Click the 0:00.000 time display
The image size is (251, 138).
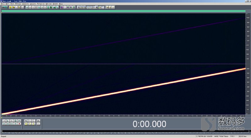[x=149, y=124]
